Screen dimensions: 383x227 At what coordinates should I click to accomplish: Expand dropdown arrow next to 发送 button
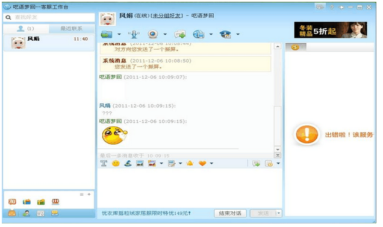[x=279, y=214]
